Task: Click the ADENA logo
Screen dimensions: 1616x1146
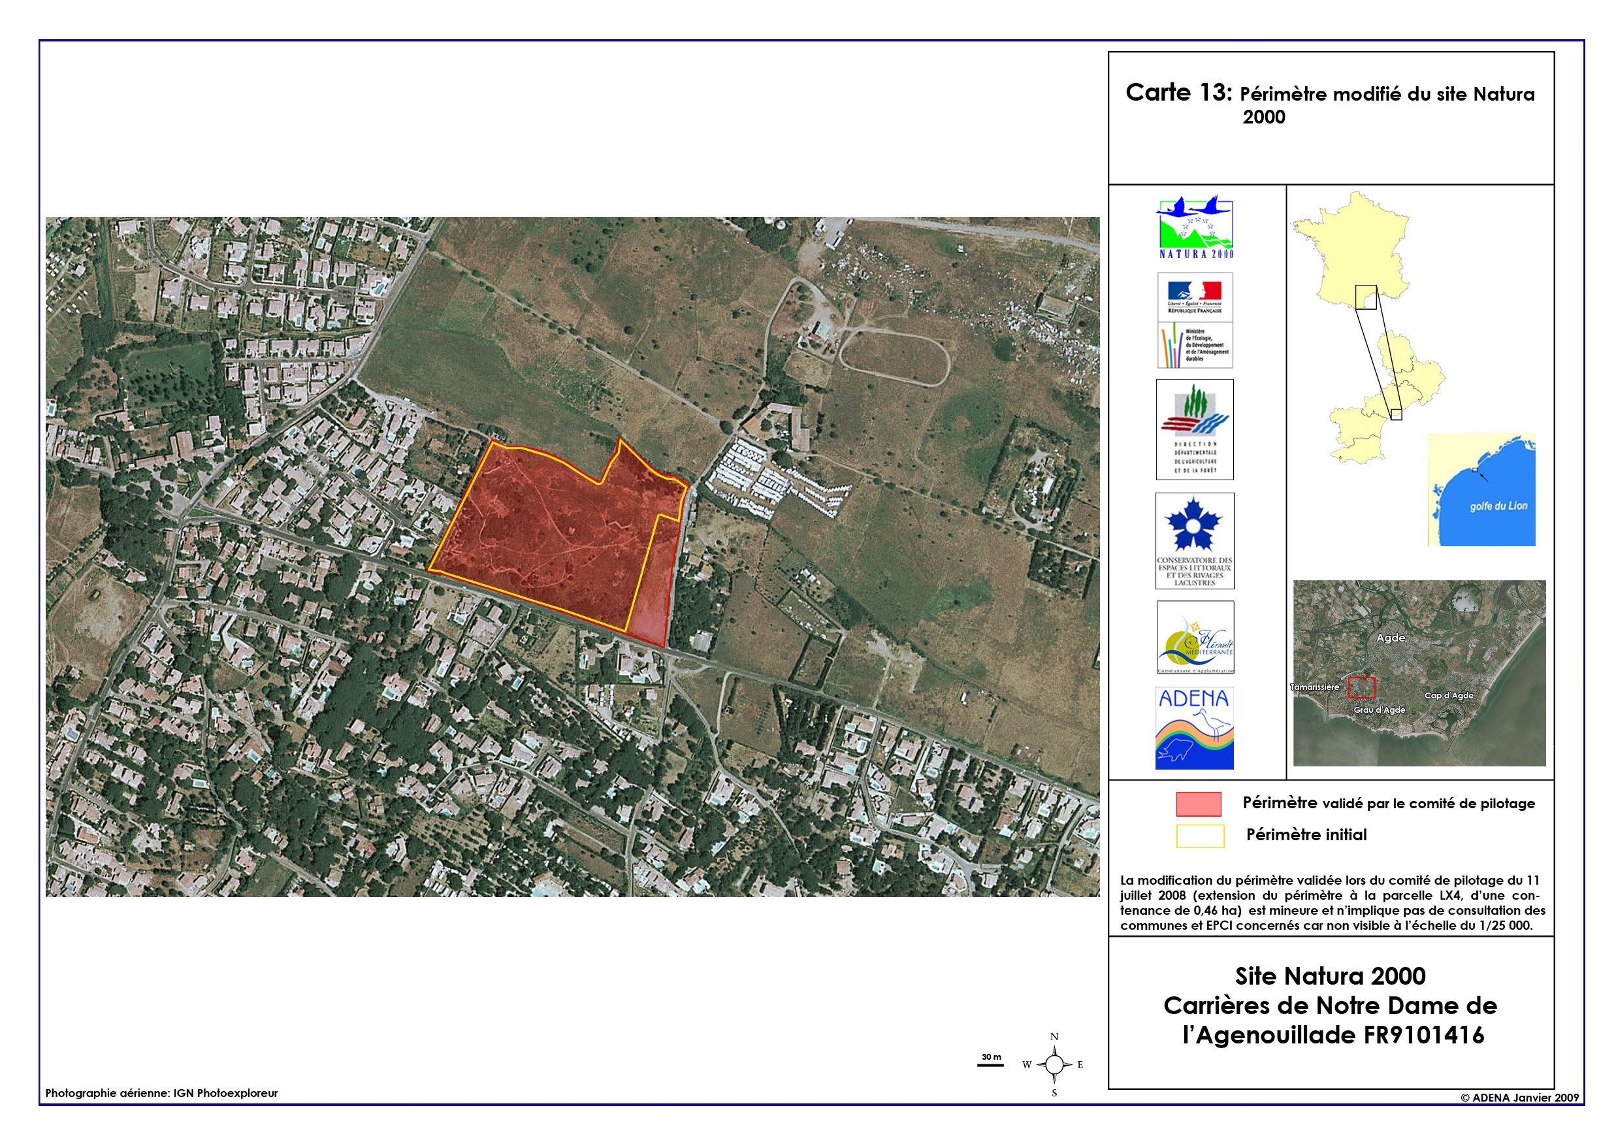Action: click(1194, 729)
